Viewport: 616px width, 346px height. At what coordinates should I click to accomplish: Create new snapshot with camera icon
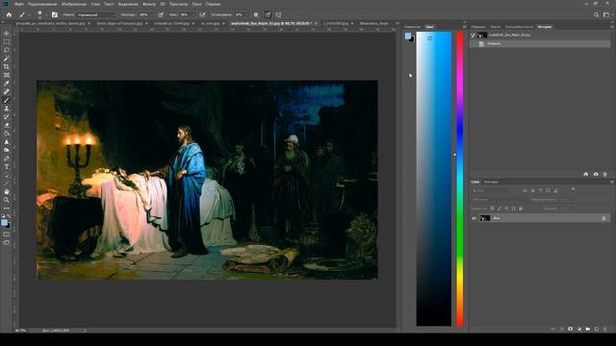(x=596, y=174)
